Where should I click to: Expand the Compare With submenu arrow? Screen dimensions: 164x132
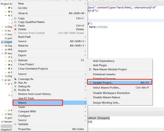[x=85, y=111]
